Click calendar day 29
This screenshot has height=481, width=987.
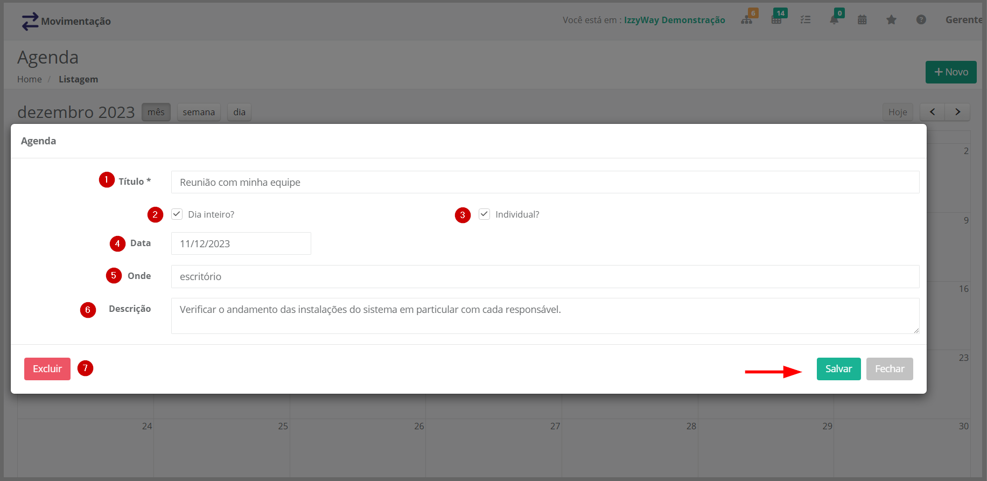828,426
